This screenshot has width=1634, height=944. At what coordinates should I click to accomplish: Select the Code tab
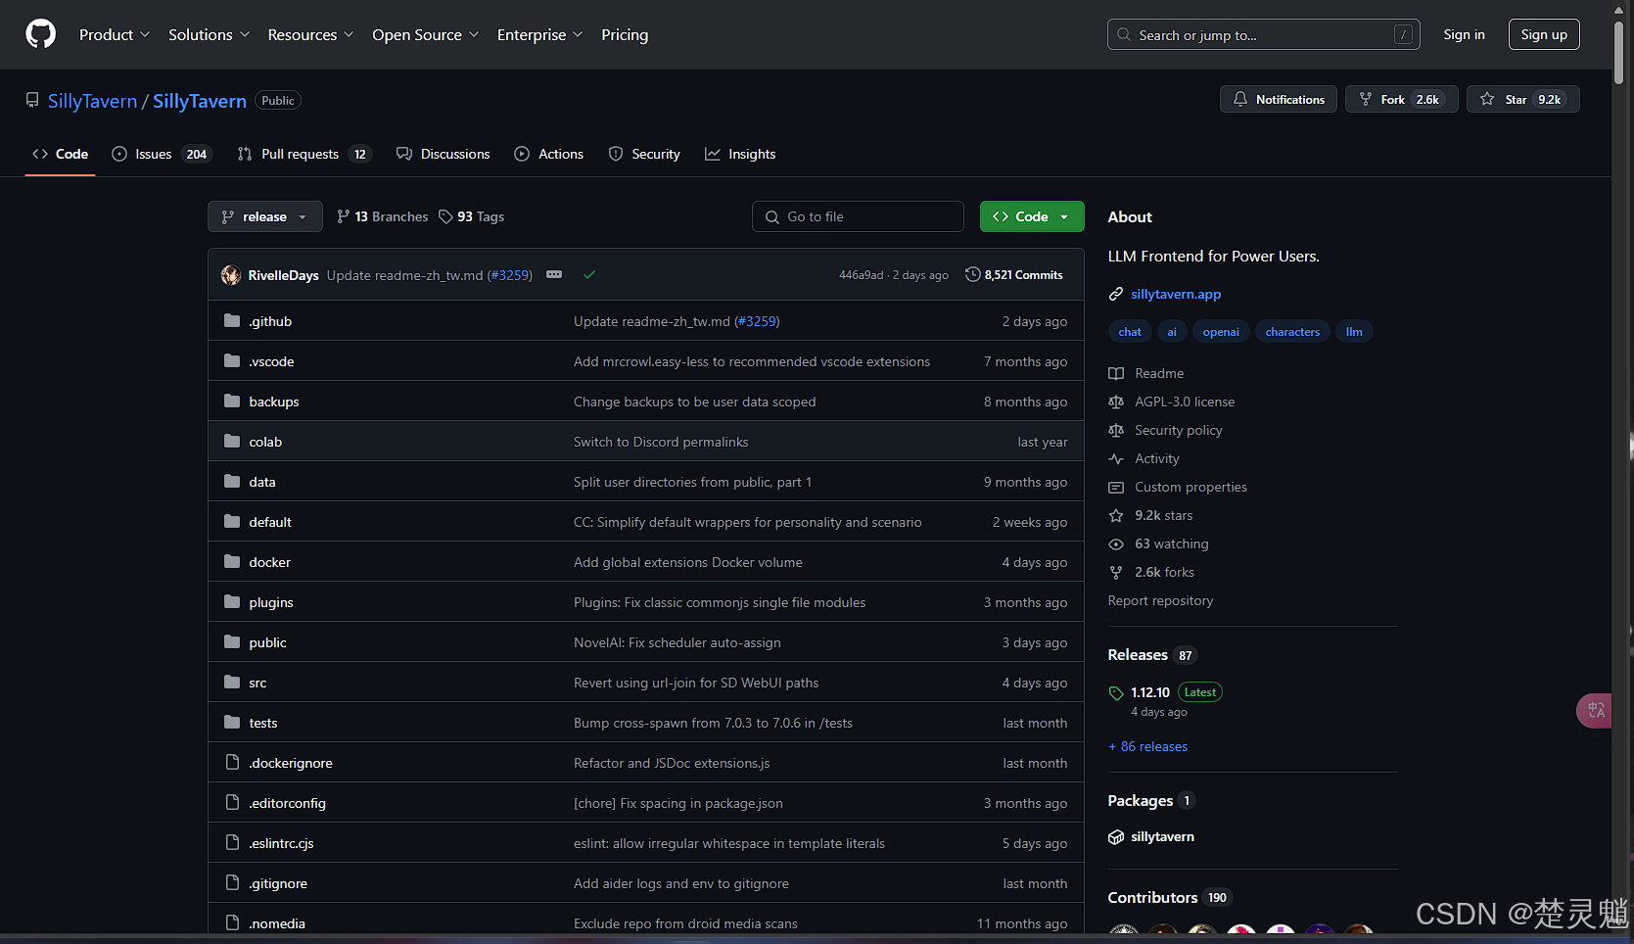[x=60, y=154]
